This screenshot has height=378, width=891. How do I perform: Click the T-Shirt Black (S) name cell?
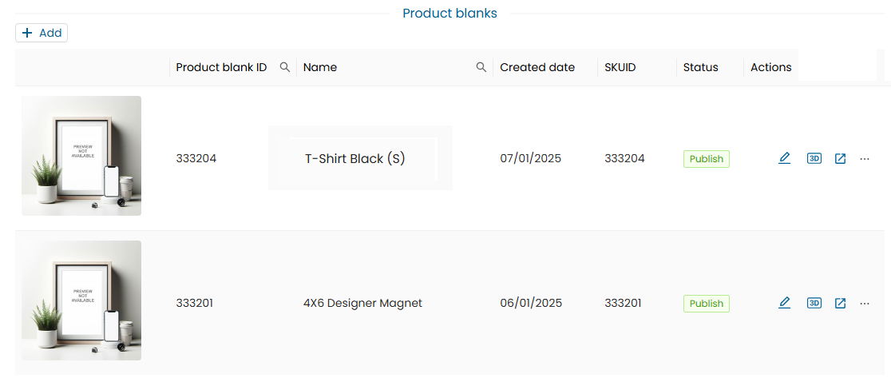tap(355, 158)
